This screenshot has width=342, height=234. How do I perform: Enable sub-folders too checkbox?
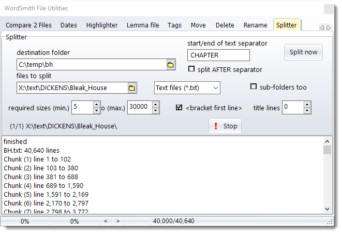point(253,86)
